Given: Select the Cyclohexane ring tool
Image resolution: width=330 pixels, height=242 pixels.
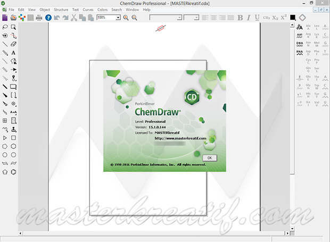Looking at the screenshot, I should 13,146.
